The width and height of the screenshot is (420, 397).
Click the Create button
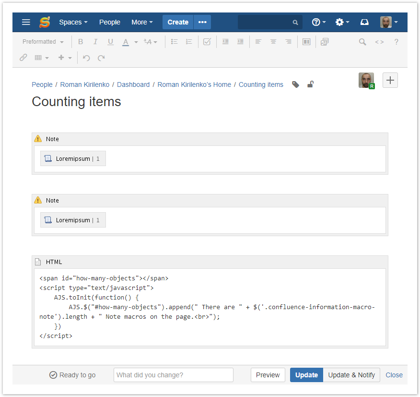[x=178, y=22]
